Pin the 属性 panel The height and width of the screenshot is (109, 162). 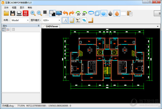point(39,26)
